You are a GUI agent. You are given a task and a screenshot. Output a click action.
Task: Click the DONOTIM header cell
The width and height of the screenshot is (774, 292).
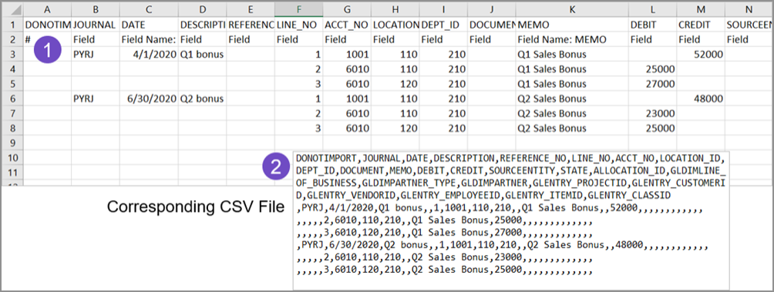click(47, 24)
